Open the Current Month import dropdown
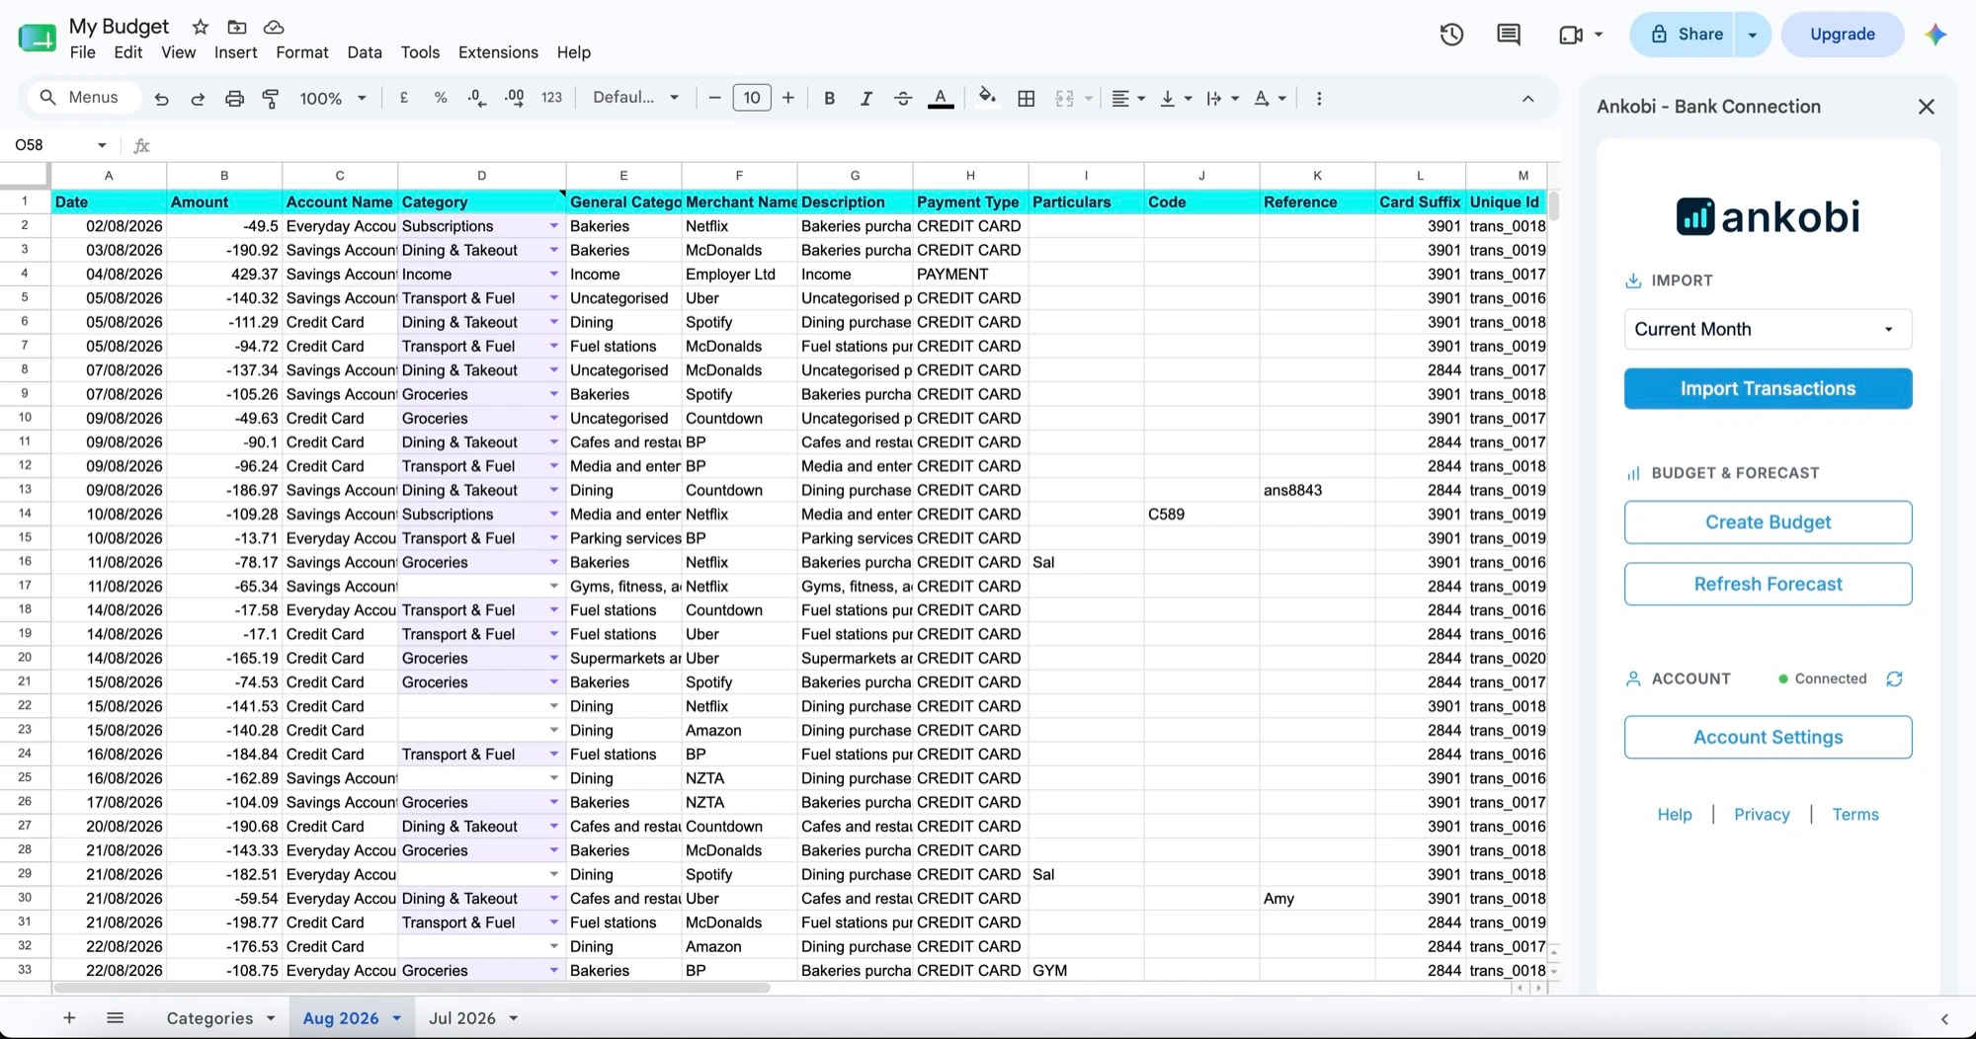Image resolution: width=1976 pixels, height=1039 pixels. point(1768,329)
